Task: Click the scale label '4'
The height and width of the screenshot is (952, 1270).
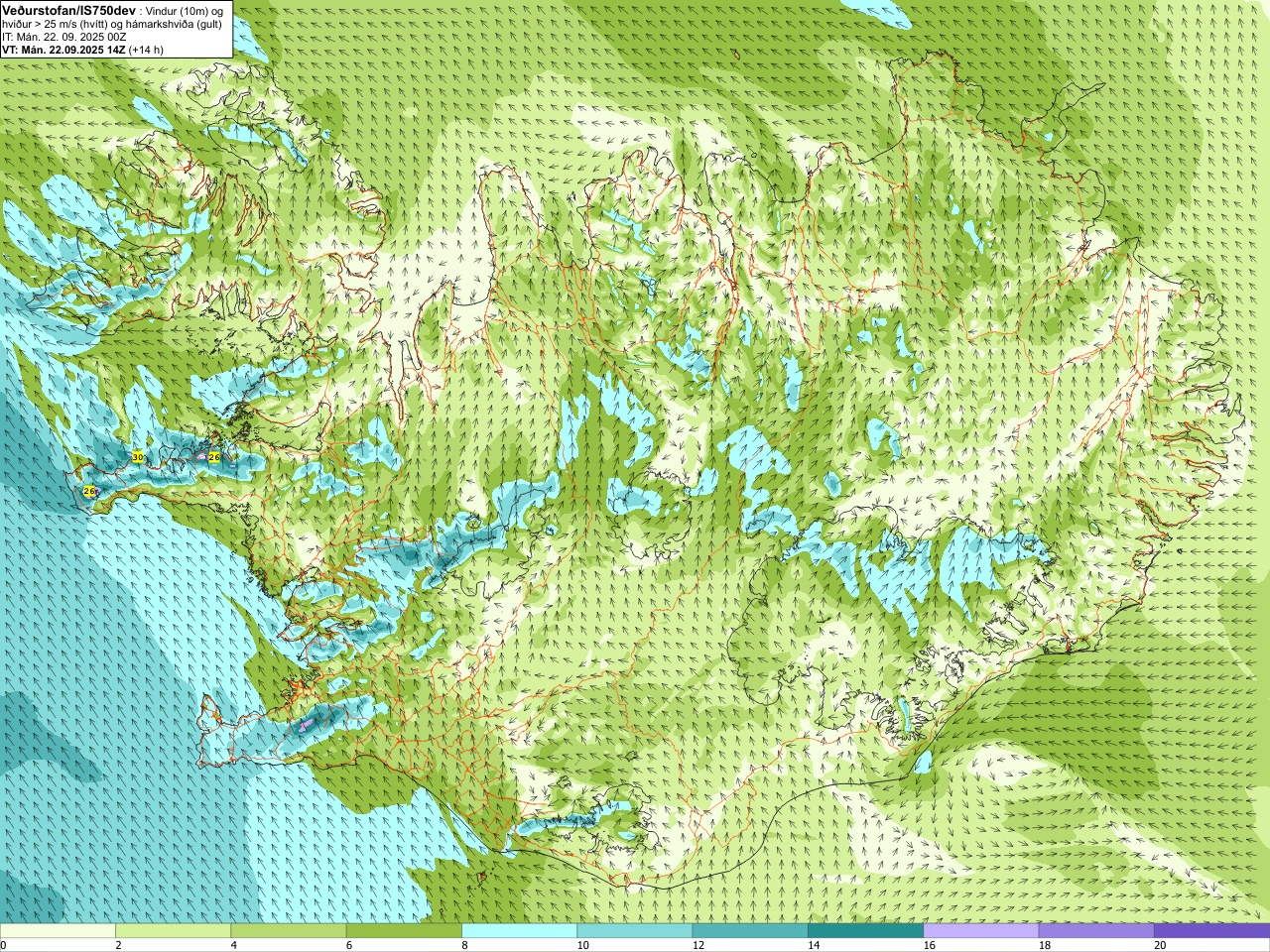Action: pos(233,945)
